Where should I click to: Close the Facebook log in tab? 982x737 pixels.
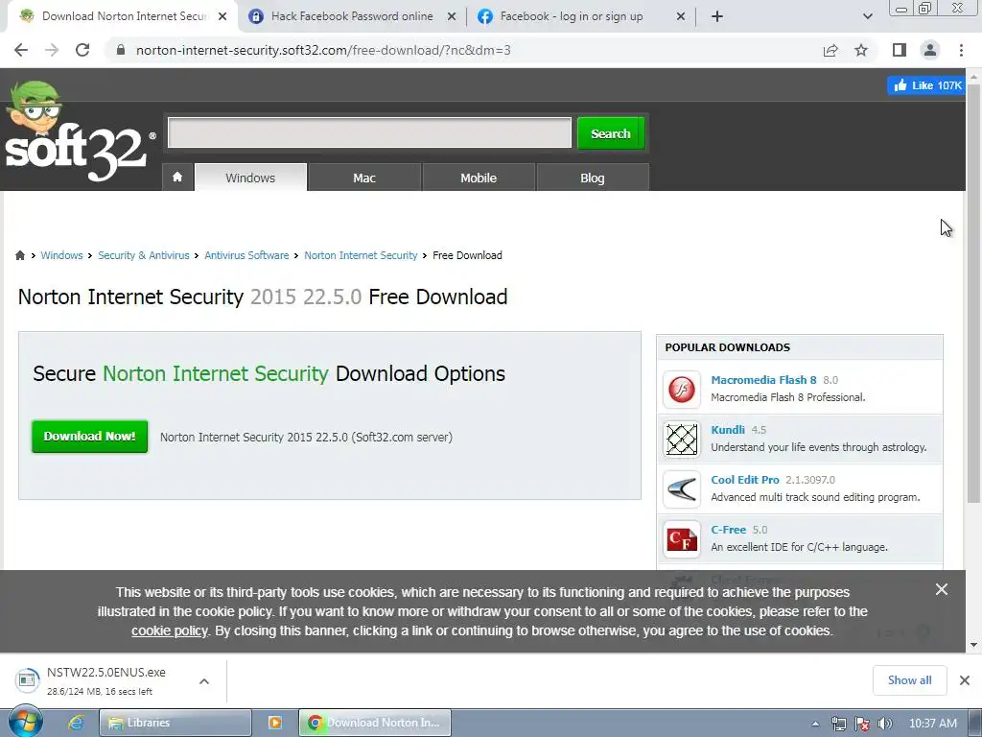click(x=681, y=17)
